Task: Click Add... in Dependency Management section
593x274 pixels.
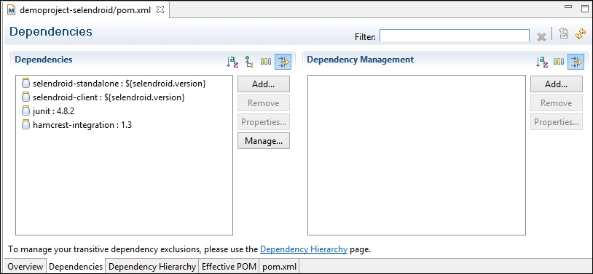Action: pos(557,84)
